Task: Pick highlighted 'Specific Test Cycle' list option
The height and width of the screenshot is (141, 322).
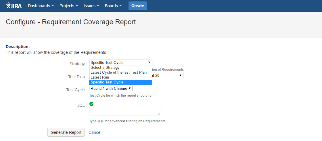Action: click(120, 82)
